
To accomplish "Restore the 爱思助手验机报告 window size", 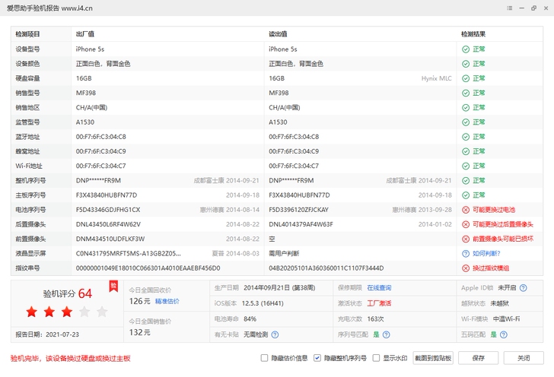I will pos(534,8).
